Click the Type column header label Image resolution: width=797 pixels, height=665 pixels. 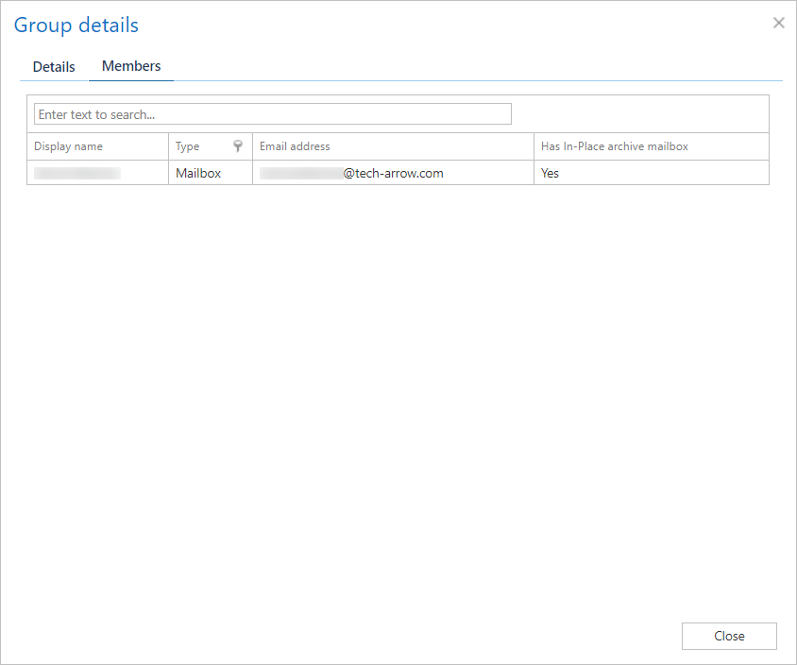188,146
